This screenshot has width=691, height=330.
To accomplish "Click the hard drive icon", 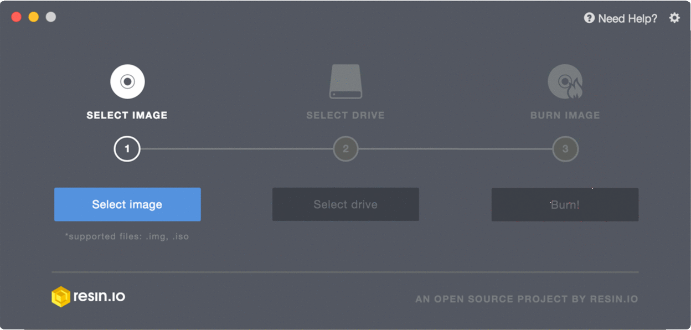I will 345,81.
